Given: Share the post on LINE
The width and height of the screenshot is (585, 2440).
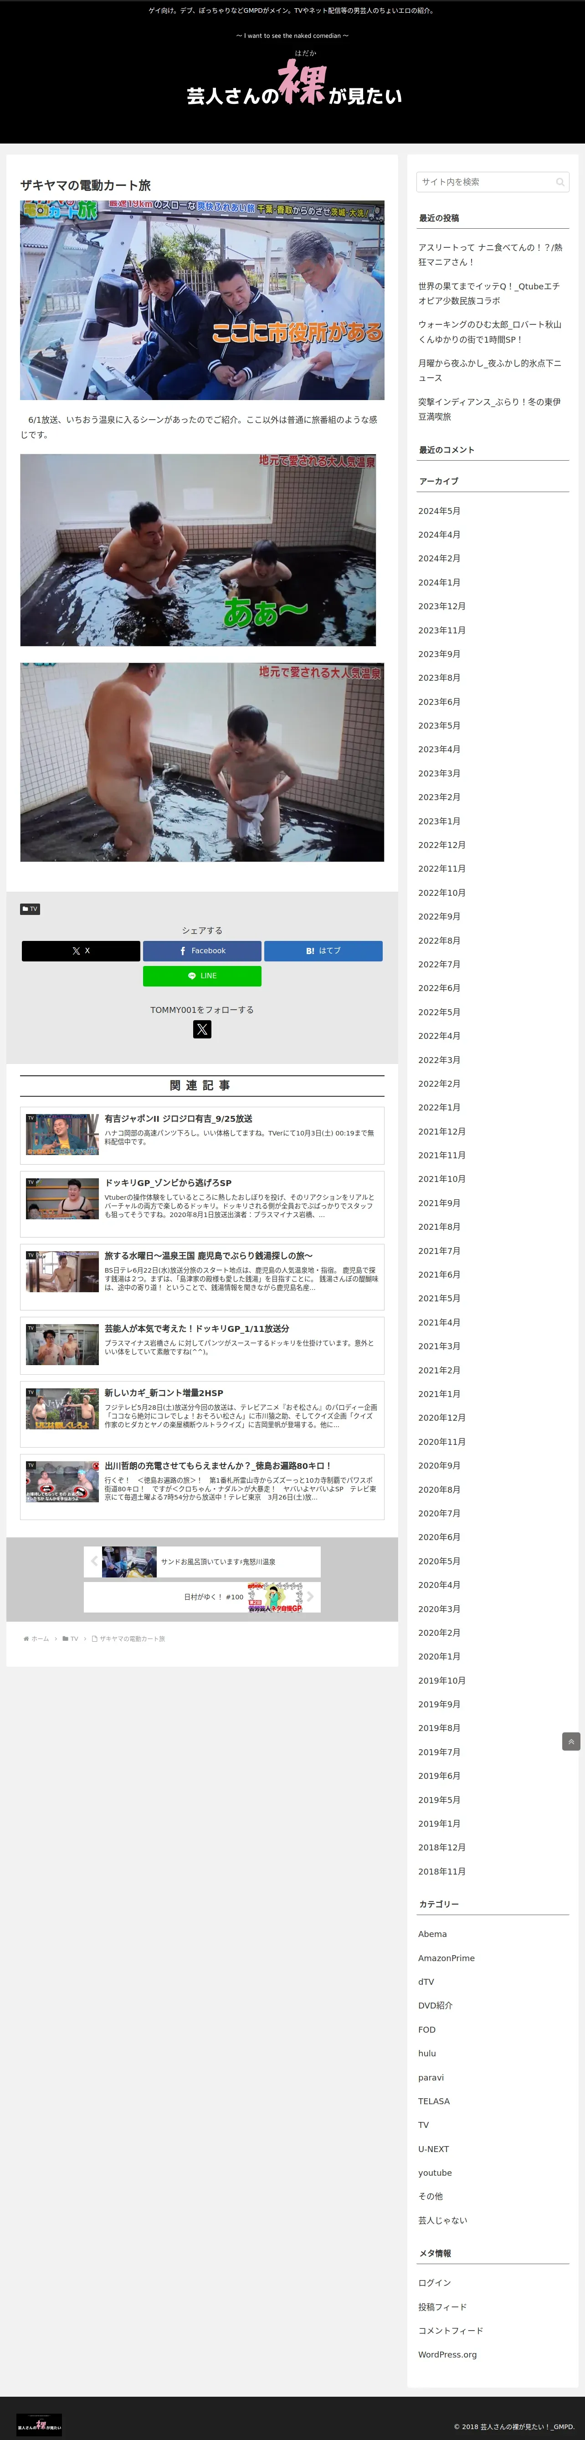Looking at the screenshot, I should pyautogui.click(x=202, y=976).
